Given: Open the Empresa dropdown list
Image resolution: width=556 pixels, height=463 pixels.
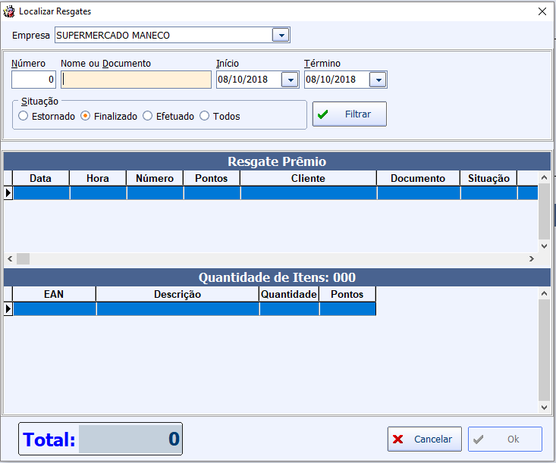Looking at the screenshot, I should coord(281,36).
